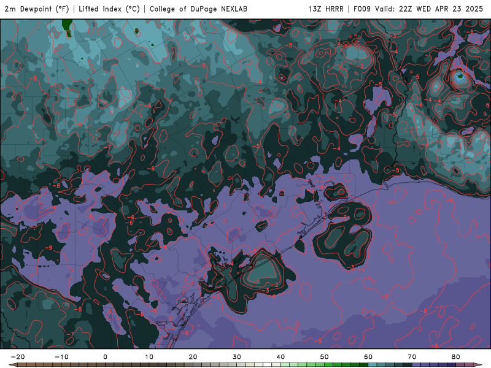Click the -10 label on the colorbar

tap(61, 357)
